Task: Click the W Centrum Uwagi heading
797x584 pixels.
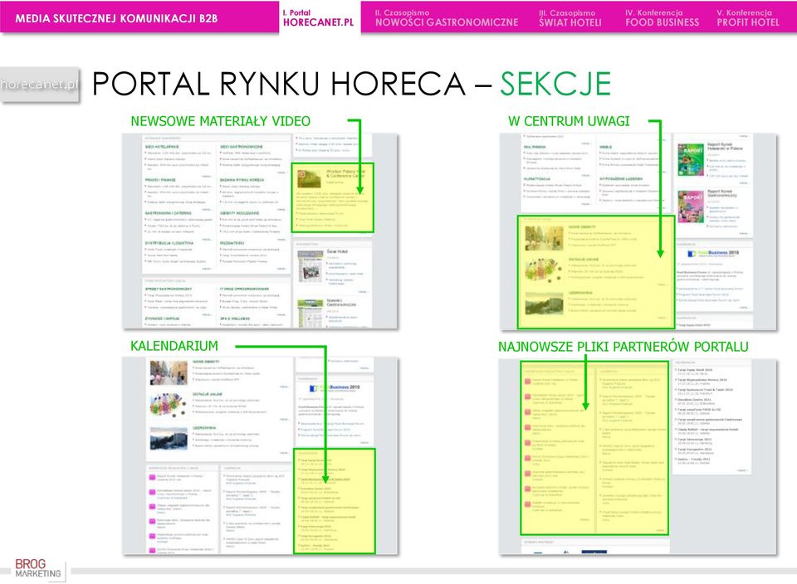Action: tap(569, 121)
